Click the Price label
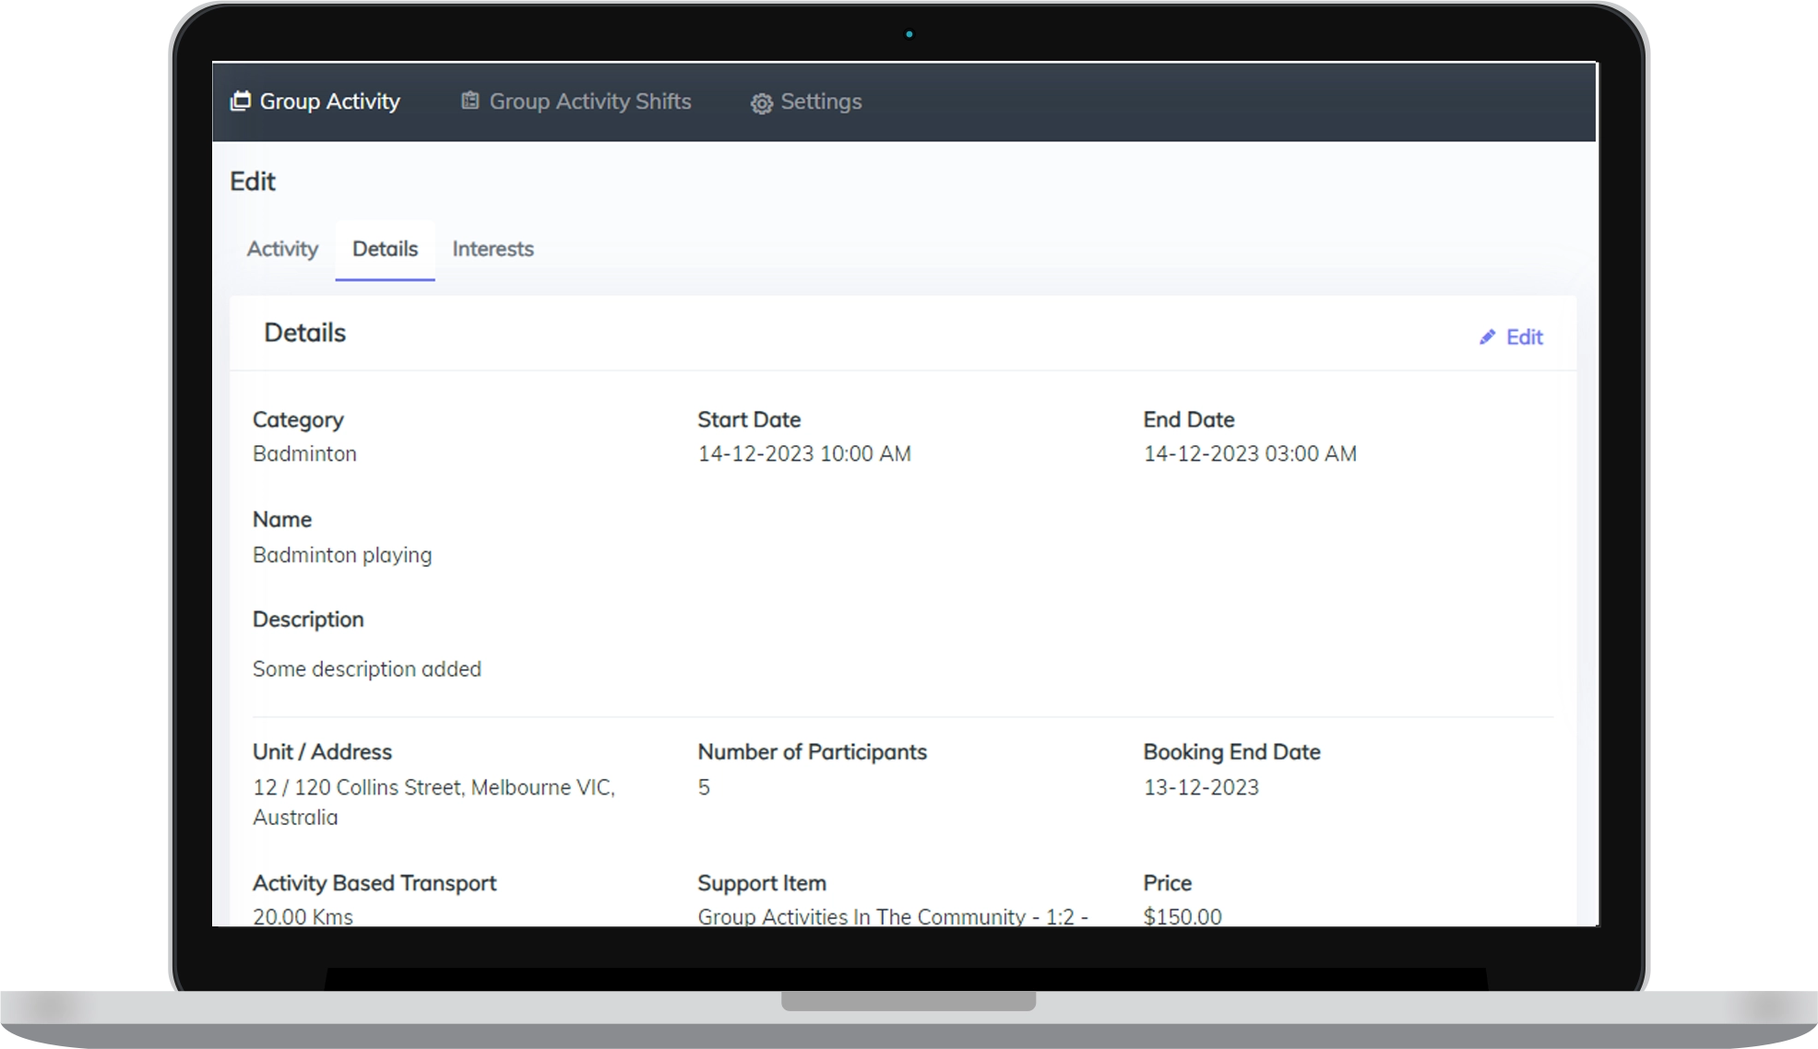 (1168, 883)
